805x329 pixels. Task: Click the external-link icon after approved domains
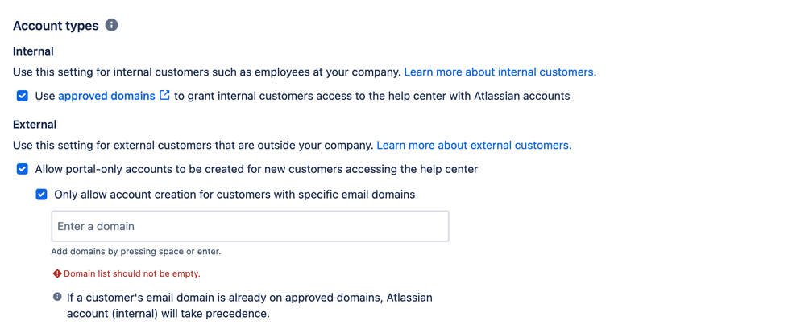point(165,95)
